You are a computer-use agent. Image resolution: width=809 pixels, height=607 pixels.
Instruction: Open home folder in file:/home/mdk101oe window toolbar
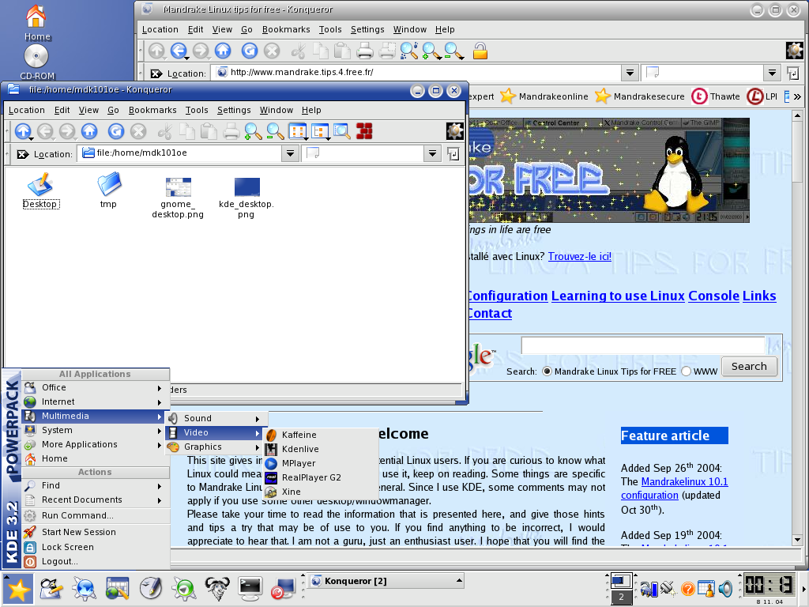pos(89,132)
